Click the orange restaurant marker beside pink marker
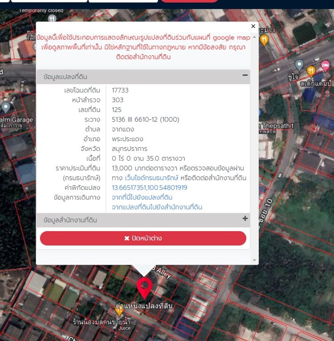This screenshot has height=341, width=334. (311, 70)
